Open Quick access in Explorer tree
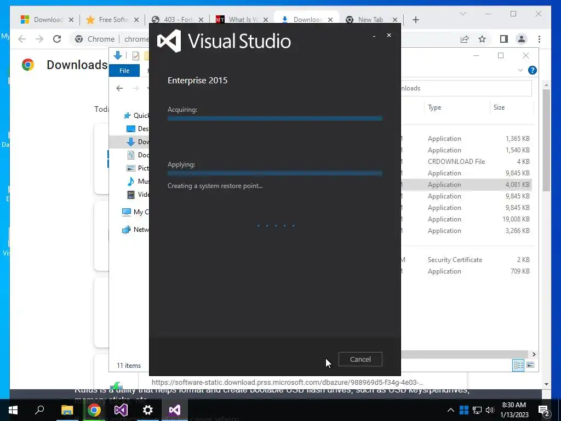This screenshot has width=561, height=421. click(x=136, y=115)
